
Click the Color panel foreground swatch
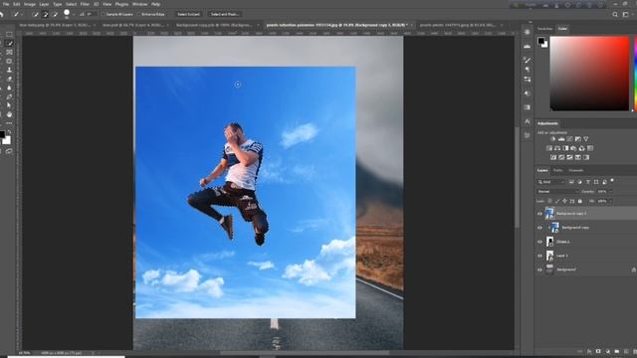point(540,41)
